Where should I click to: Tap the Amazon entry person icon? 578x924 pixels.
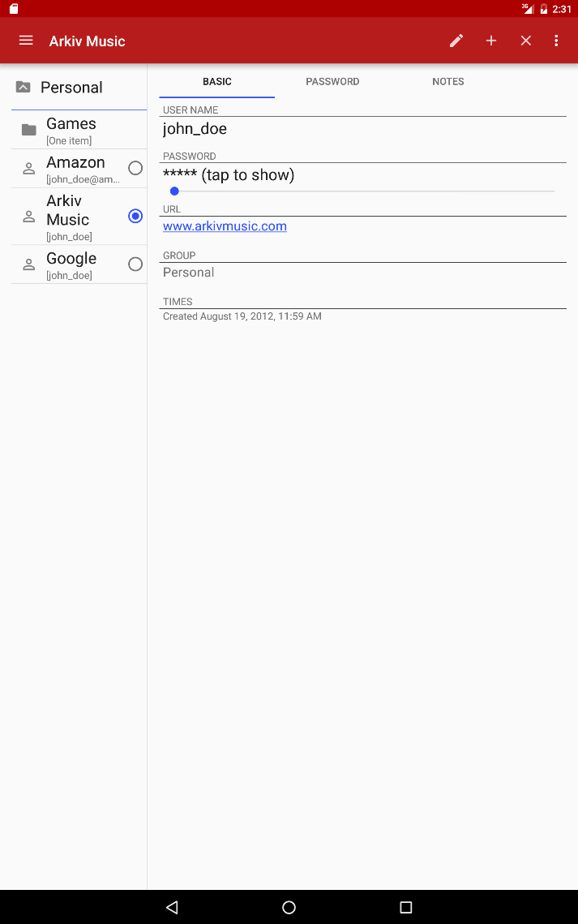pyautogui.click(x=29, y=169)
